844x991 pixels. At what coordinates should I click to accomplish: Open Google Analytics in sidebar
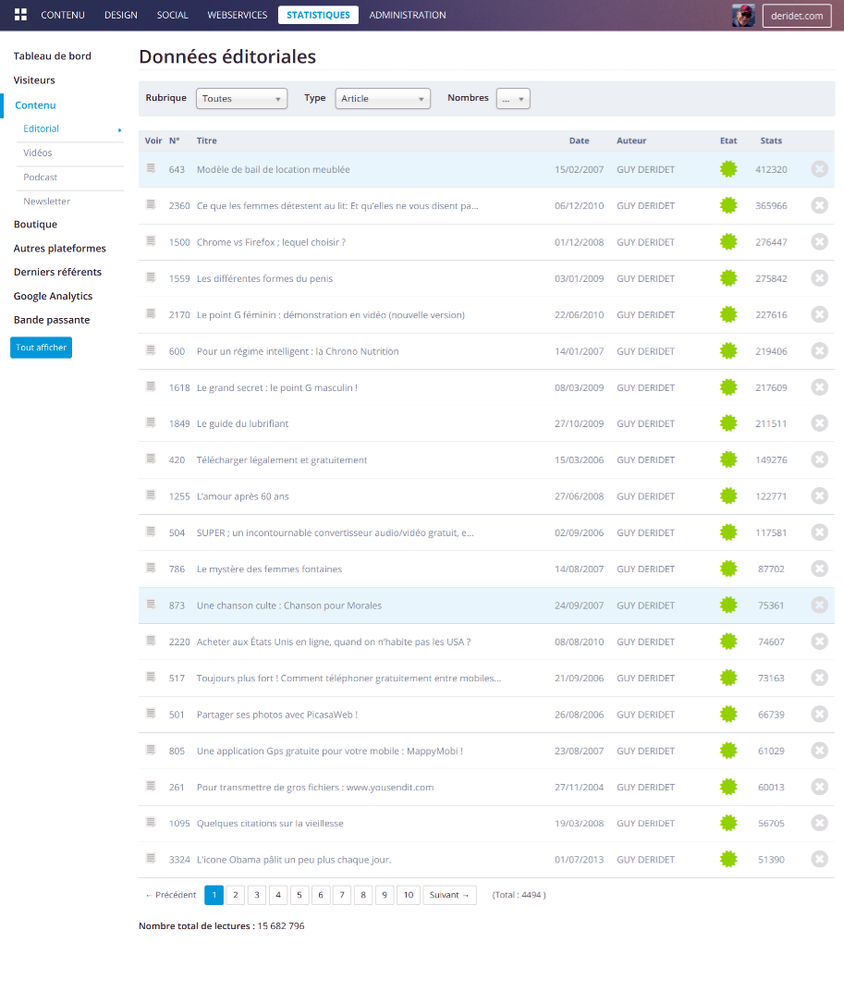[53, 296]
